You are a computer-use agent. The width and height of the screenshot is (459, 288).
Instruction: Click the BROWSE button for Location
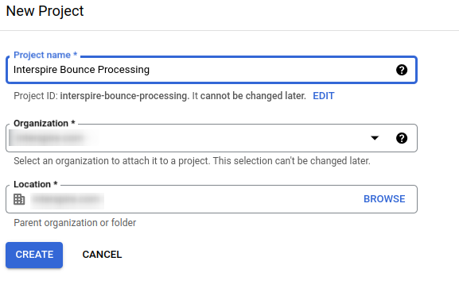click(384, 199)
